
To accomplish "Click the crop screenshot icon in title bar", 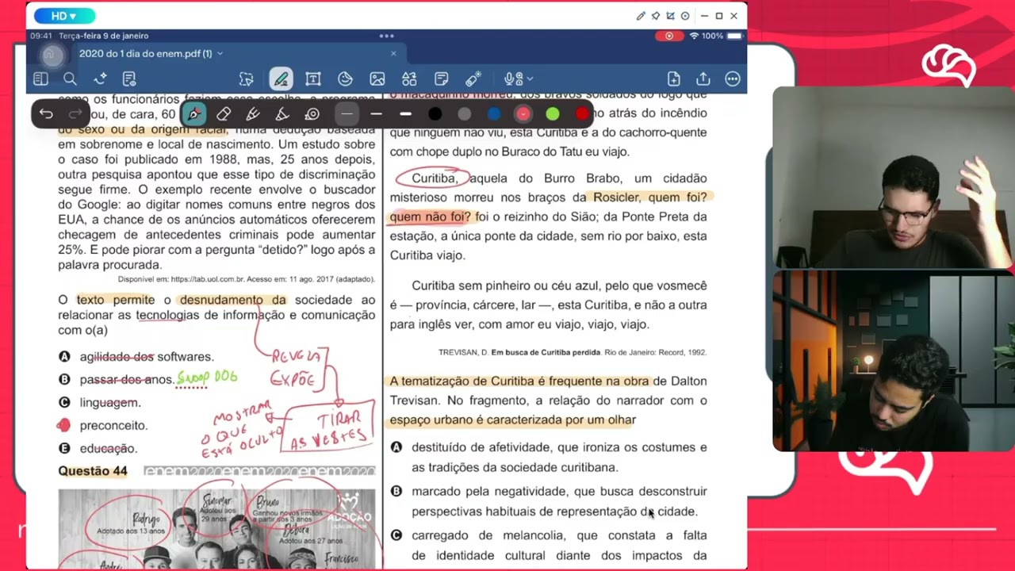I will 670,16.
